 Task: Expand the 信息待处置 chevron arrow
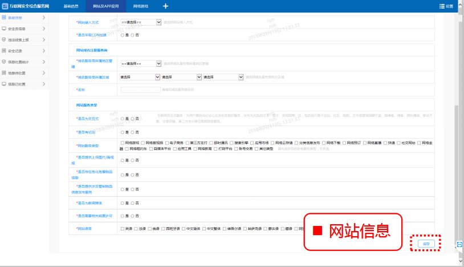[44, 73]
